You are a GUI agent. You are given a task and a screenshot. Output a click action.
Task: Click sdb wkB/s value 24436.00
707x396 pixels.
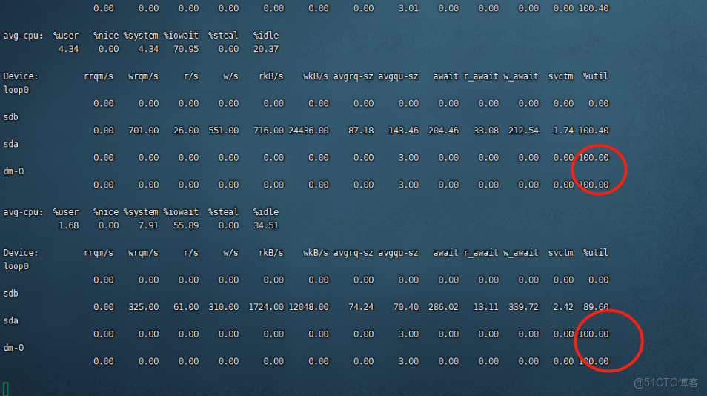308,131
